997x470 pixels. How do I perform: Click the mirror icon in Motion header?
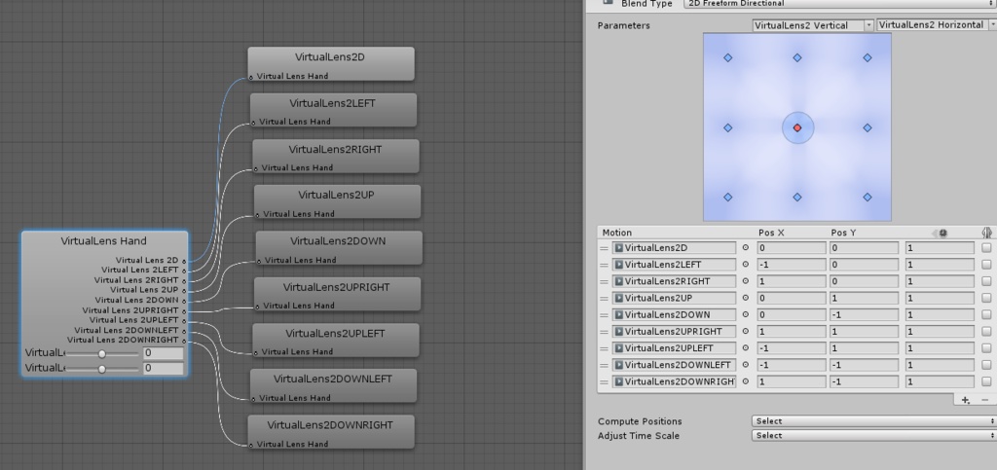[986, 234]
